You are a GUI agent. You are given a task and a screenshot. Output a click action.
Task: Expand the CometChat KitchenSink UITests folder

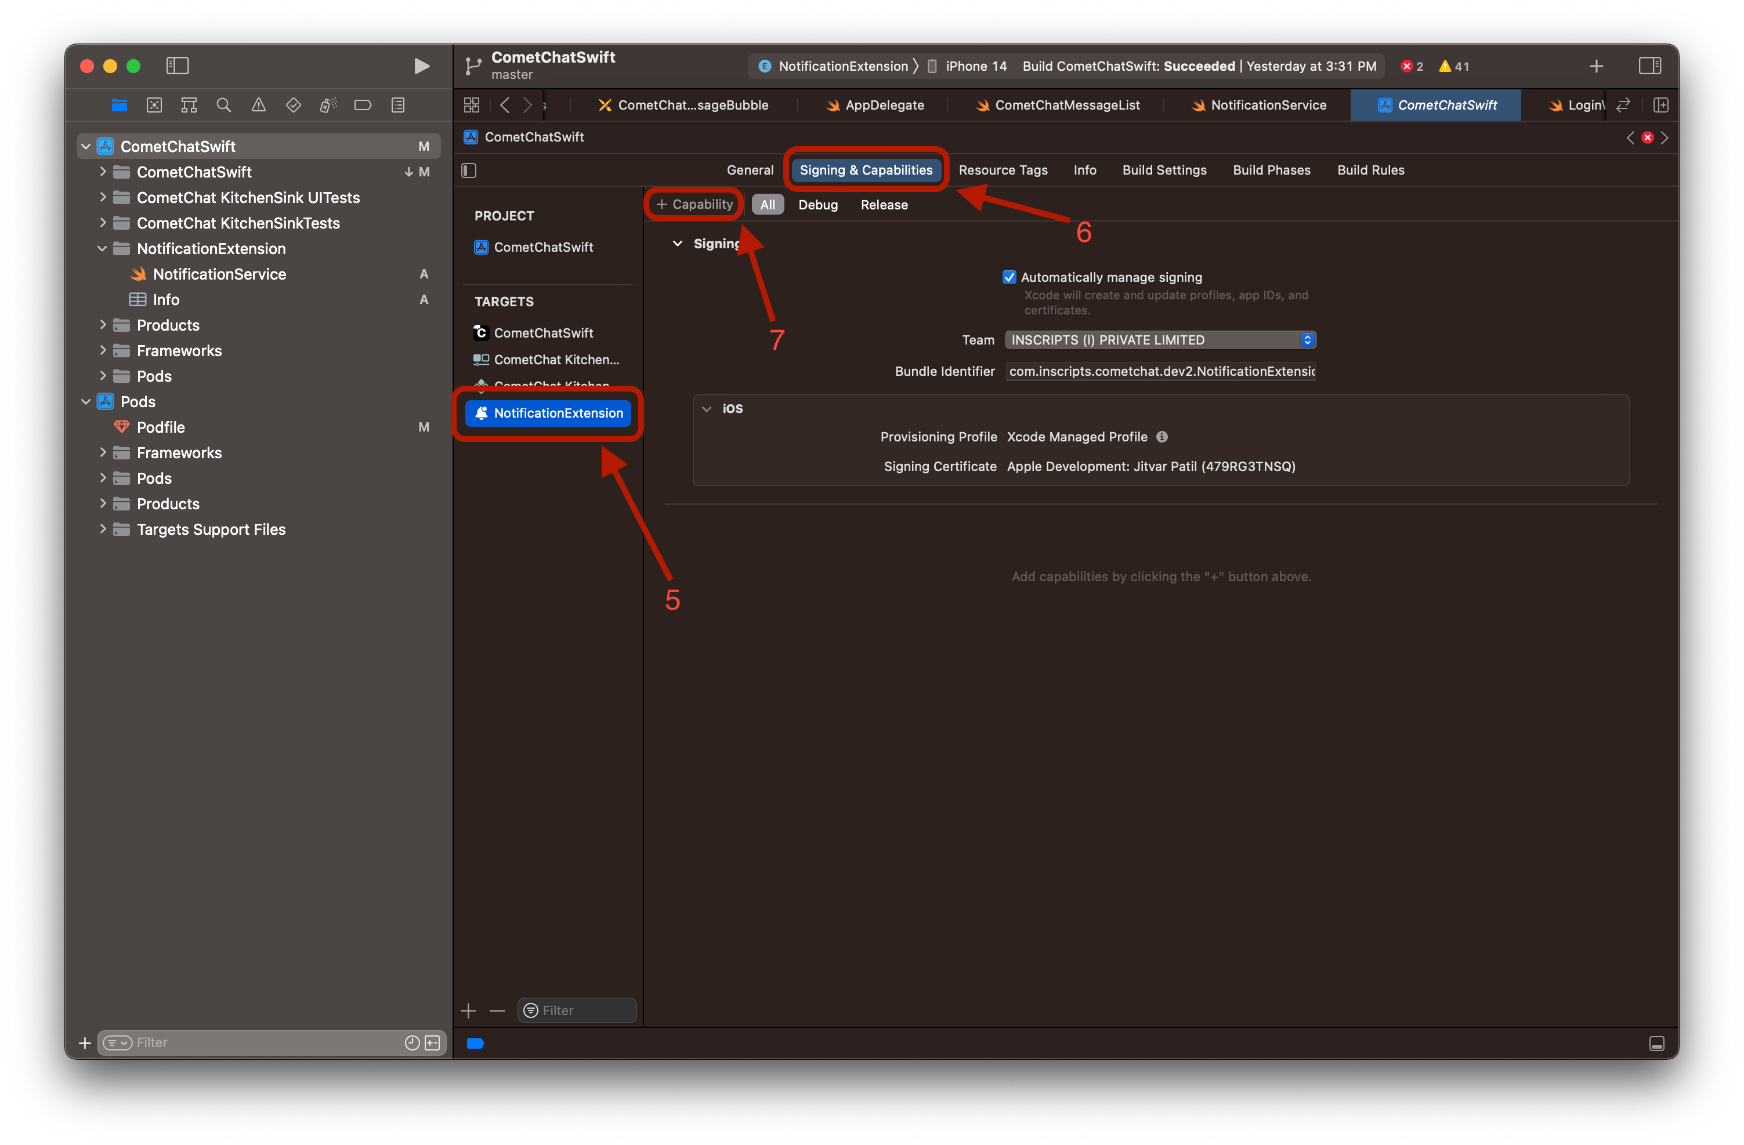click(x=103, y=197)
